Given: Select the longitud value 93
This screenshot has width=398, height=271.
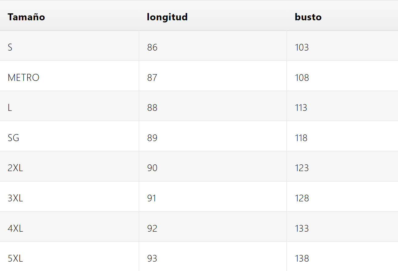Looking at the screenshot, I should [152, 258].
